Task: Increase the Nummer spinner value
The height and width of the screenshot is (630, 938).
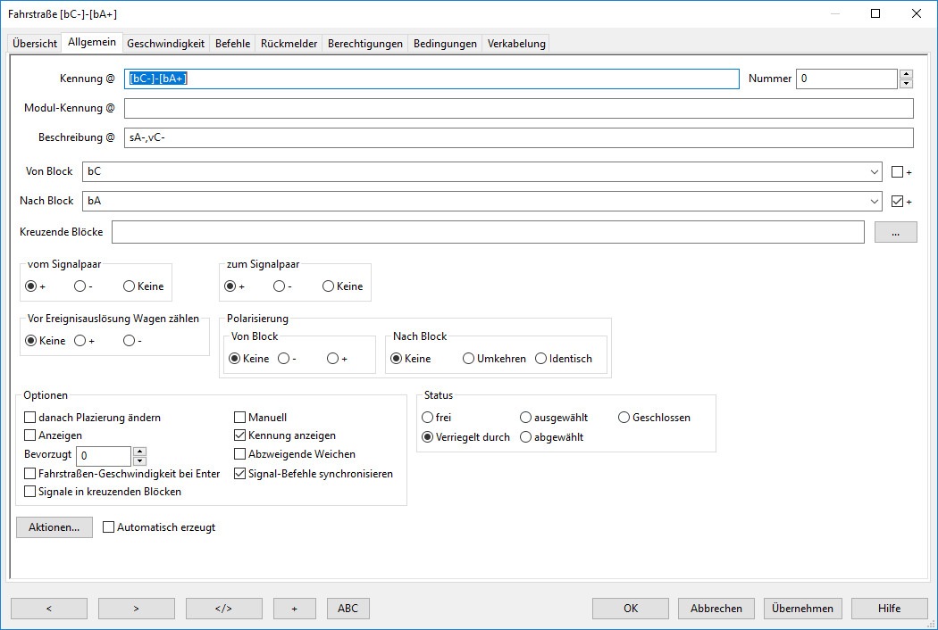Action: pos(906,74)
